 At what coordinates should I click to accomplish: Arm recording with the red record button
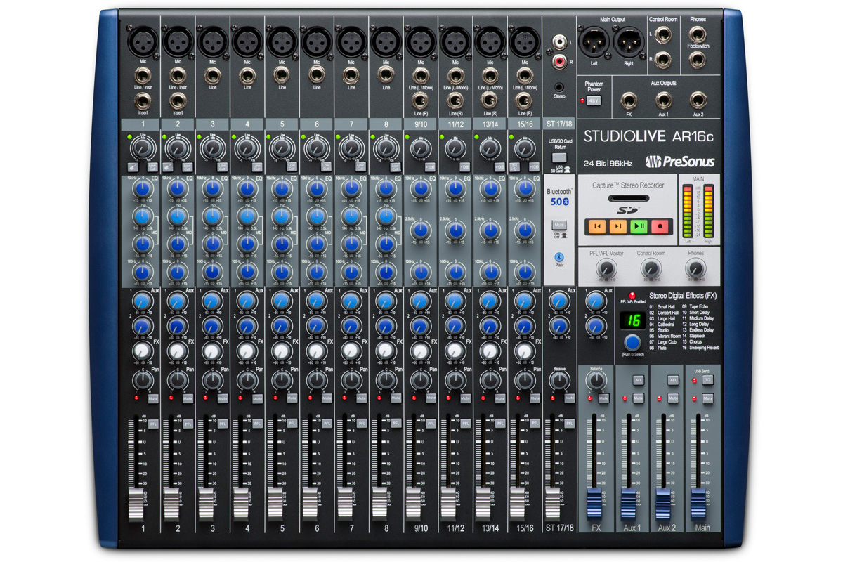point(660,226)
